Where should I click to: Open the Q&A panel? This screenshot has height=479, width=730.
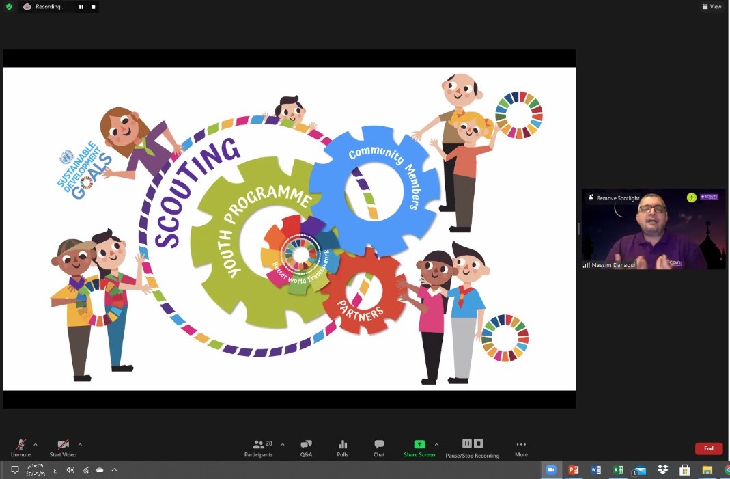click(306, 448)
